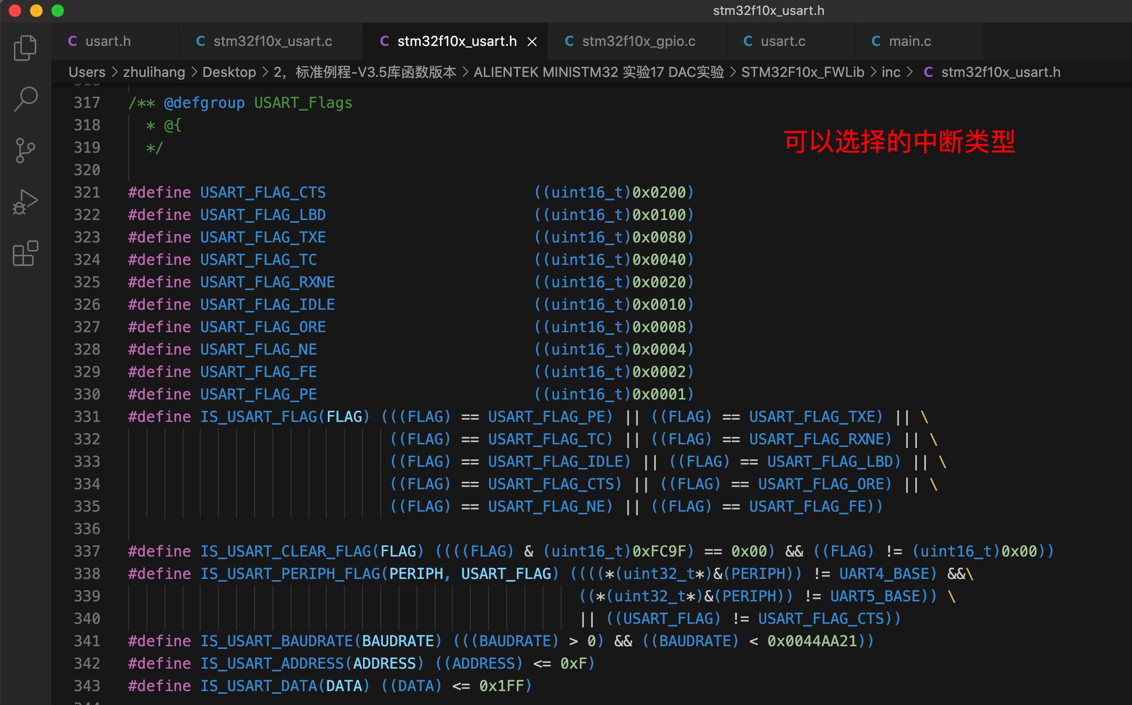
Task: Click the IS_USART_DATA macro name
Action: tap(258, 686)
